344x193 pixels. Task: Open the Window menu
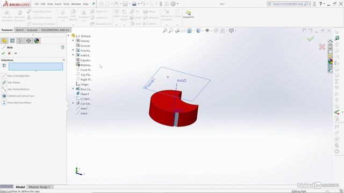pos(76,4)
